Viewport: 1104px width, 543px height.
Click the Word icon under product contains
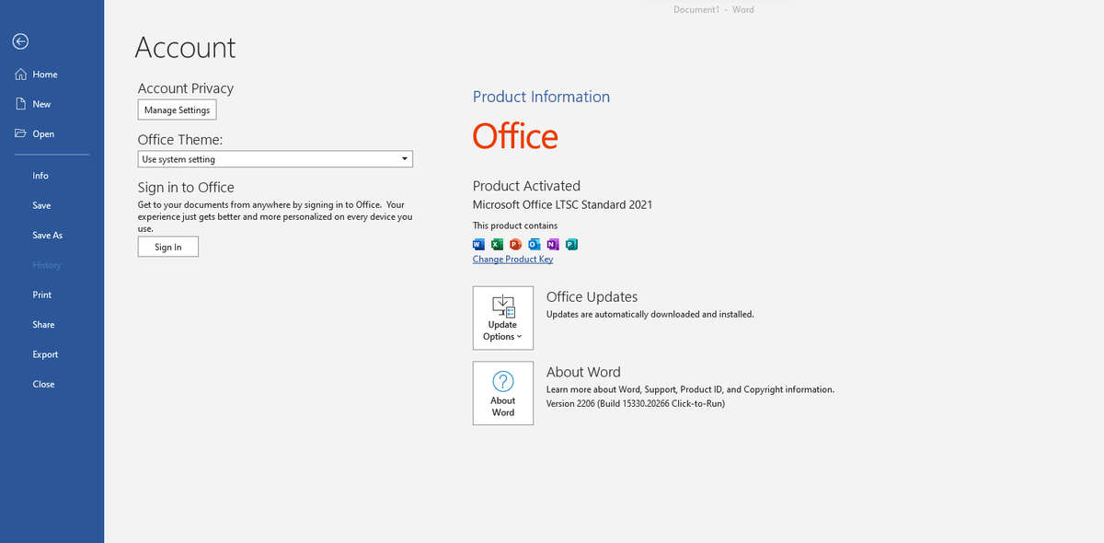[477, 244]
